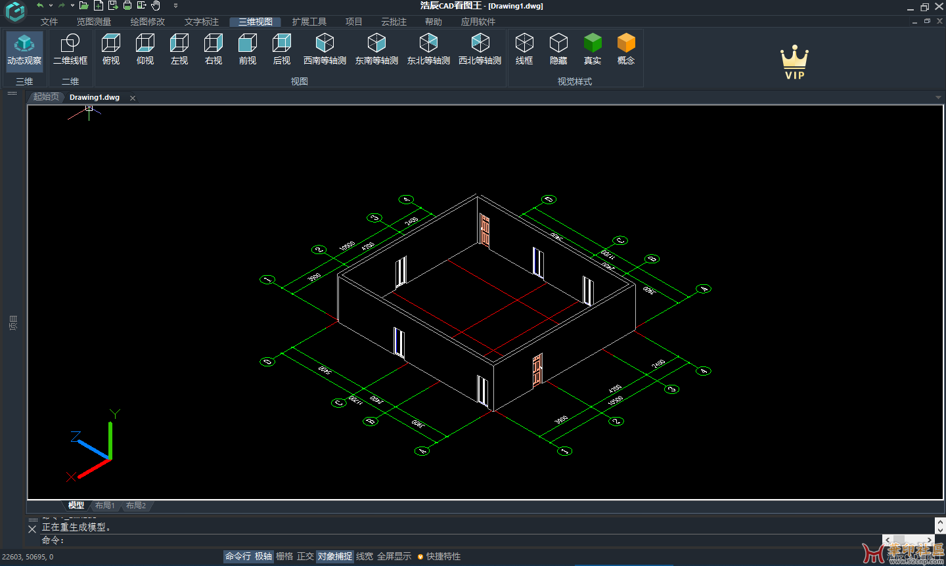Toggle 全屏显示 full screen display

(x=394, y=556)
